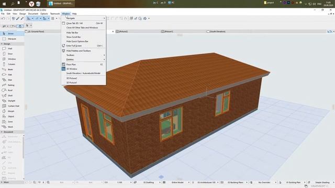Activate the Curtain Wall tool
The image size is (335, 188).
click(12, 106)
